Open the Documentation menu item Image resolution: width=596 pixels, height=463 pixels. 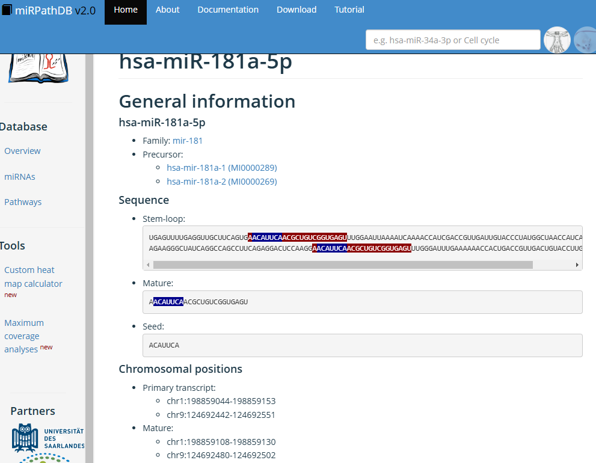click(228, 10)
